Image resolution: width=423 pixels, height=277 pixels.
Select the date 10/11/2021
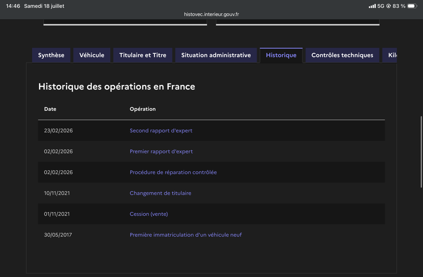tap(57, 193)
